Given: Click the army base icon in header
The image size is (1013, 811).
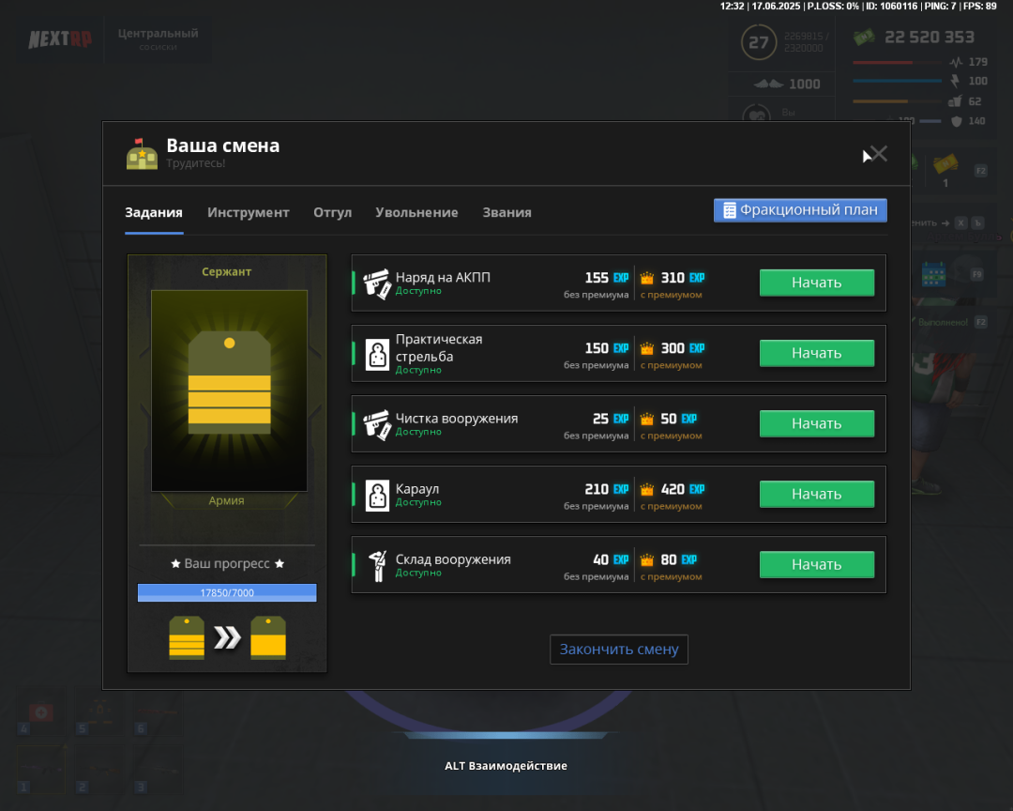Looking at the screenshot, I should [x=142, y=154].
